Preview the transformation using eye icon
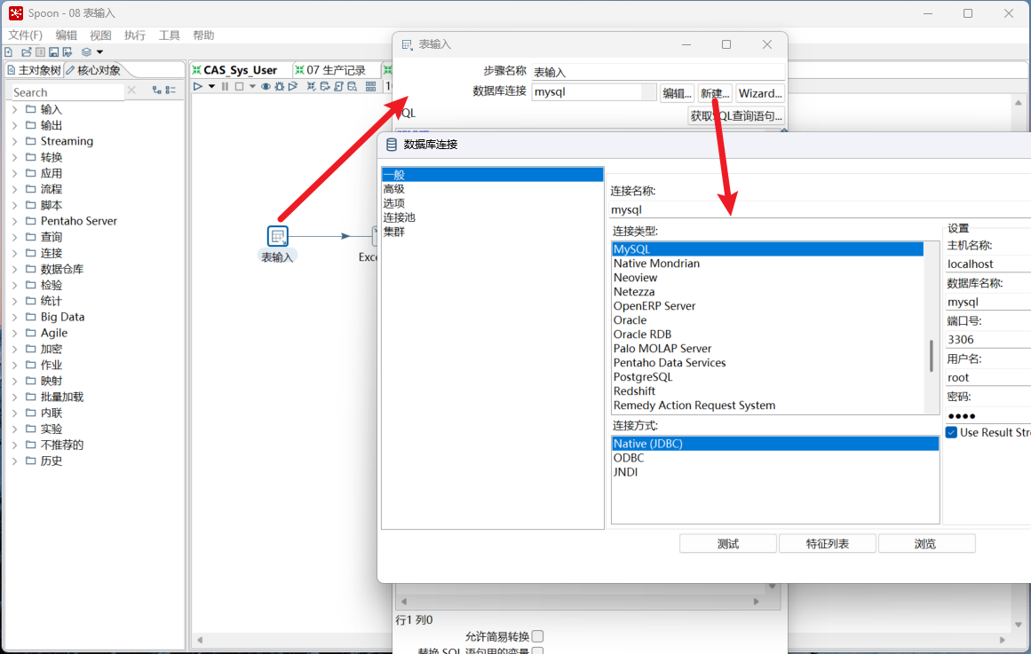 point(266,86)
